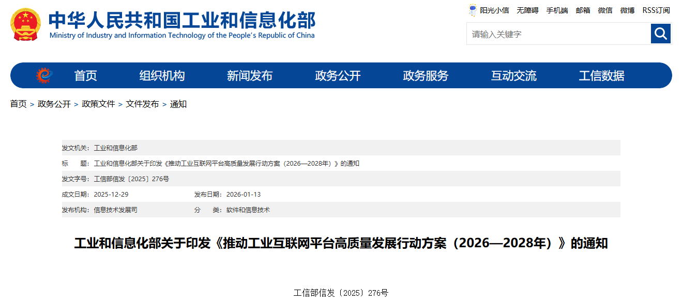Open the 组织机构 menu
Viewport: 682px width, 303px height.
tap(162, 75)
